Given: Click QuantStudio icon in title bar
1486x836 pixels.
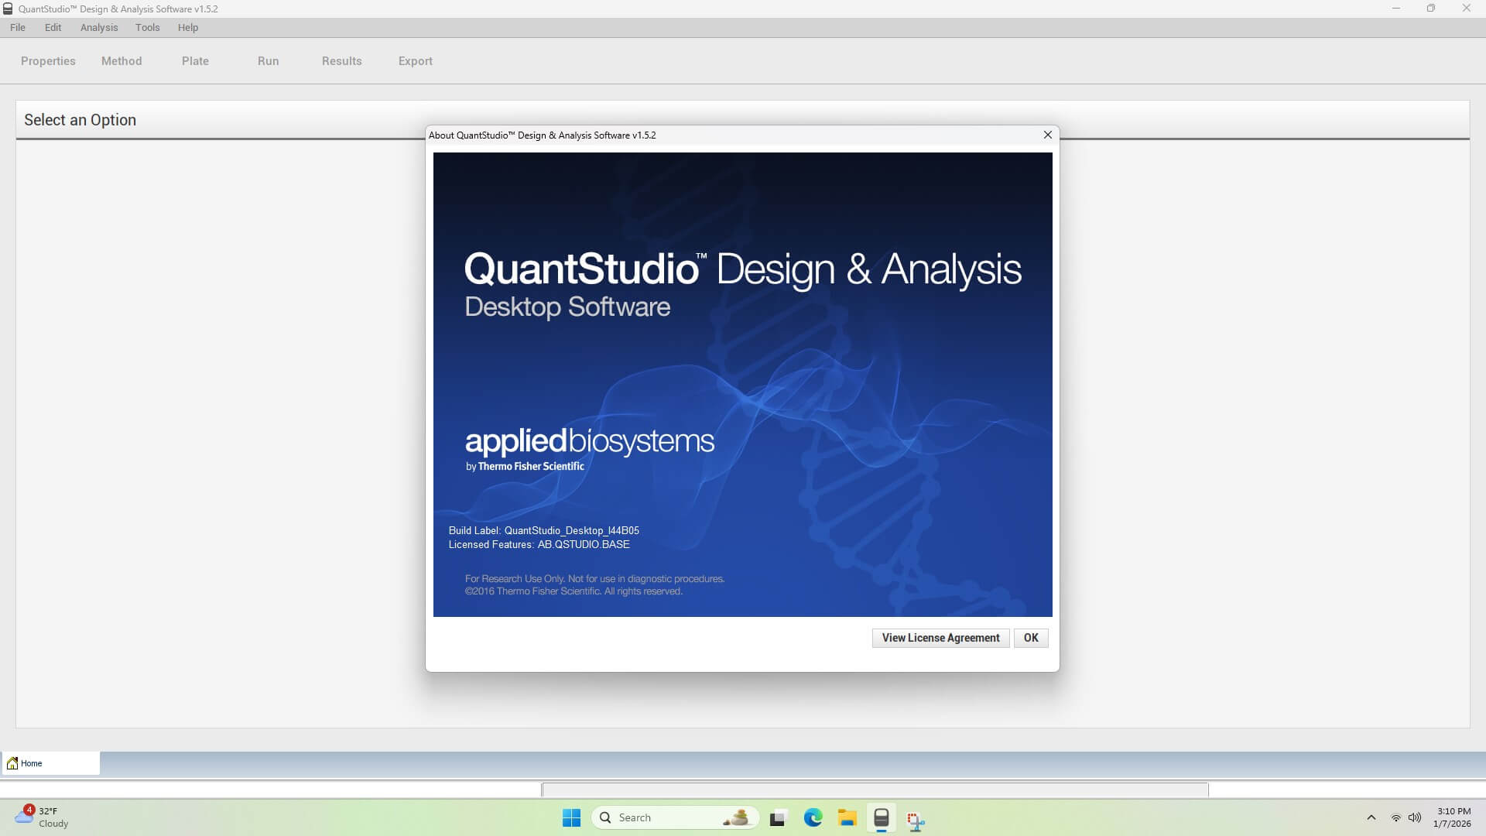Looking at the screenshot, I should click(x=8, y=9).
